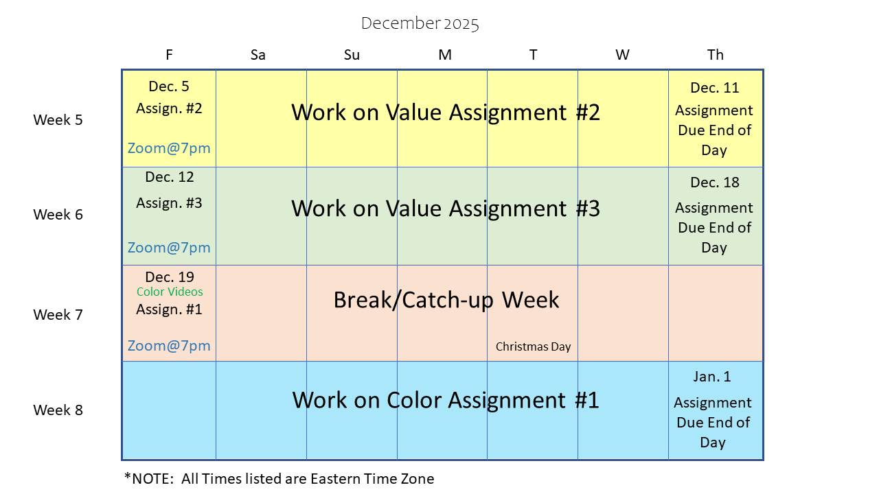Viewport: 879px width, 494px height.
Task: Select the Work on Value Assignment #3 text
Action: 446,208
